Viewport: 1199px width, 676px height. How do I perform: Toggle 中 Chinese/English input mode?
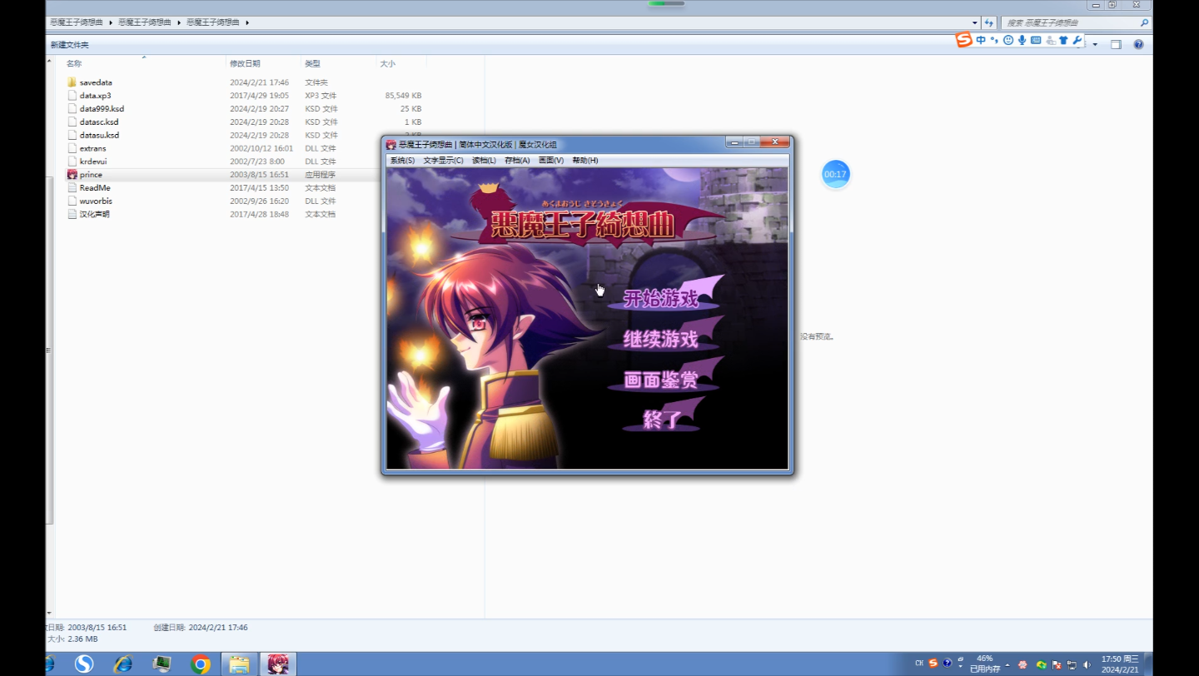(x=981, y=40)
